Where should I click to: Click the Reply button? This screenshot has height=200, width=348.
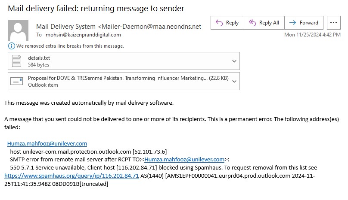(x=227, y=23)
